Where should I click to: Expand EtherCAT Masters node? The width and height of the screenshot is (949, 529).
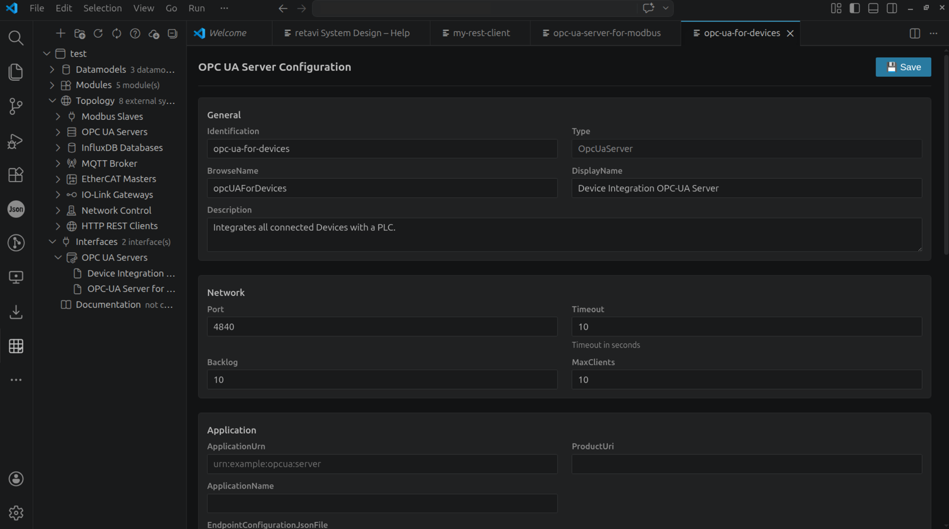58,179
